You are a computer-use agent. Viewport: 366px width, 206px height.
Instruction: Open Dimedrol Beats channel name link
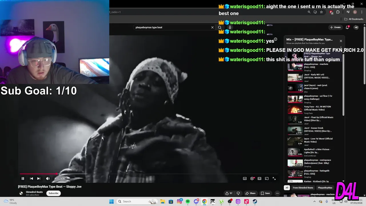coord(34,192)
